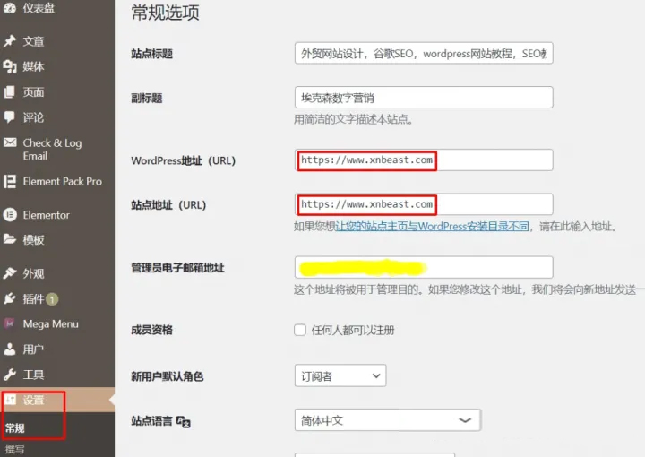Click the Mega Menu purple icon
The width and height of the screenshot is (645, 457).
(10, 323)
